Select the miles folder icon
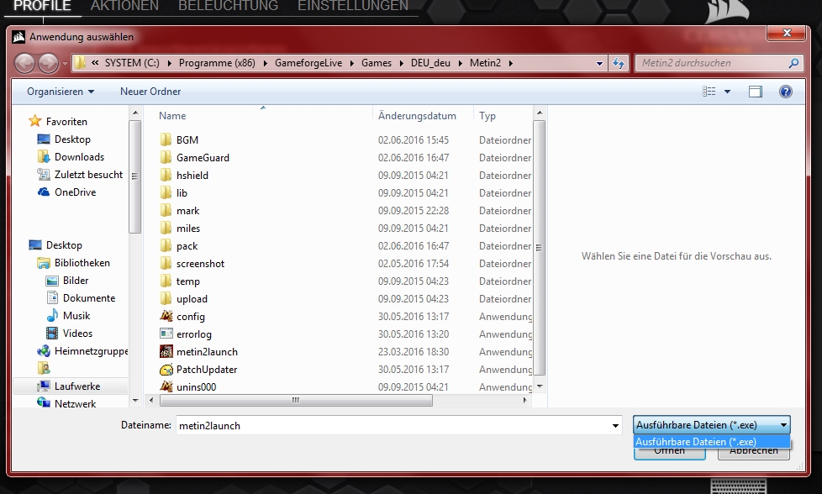 pos(166,229)
